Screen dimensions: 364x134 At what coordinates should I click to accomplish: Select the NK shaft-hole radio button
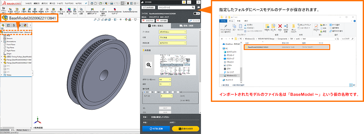156,92
